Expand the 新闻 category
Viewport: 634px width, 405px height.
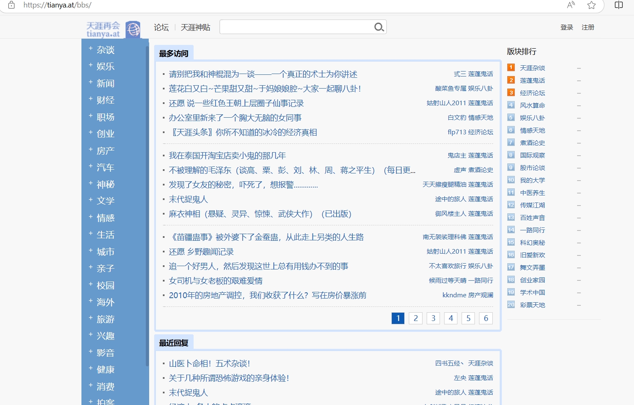click(x=106, y=84)
